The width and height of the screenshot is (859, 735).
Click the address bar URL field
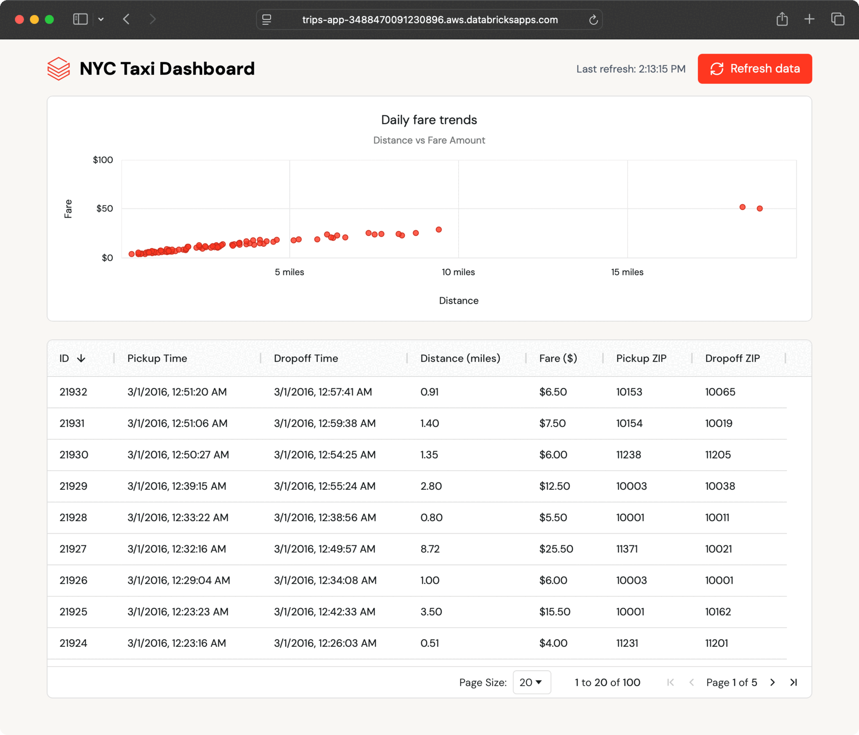coord(429,20)
